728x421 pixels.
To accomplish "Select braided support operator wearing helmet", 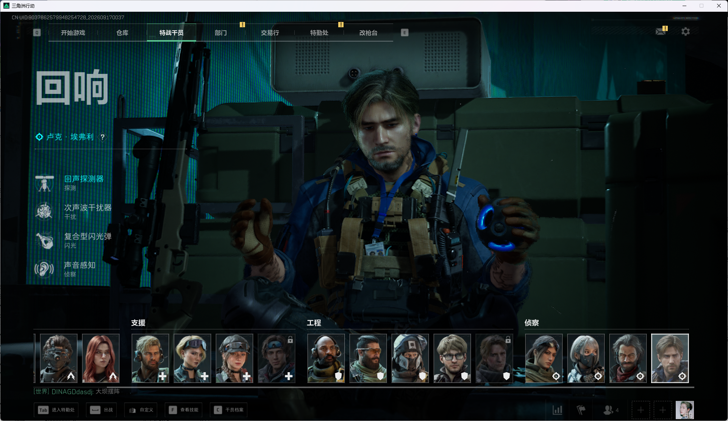I will pos(234,358).
